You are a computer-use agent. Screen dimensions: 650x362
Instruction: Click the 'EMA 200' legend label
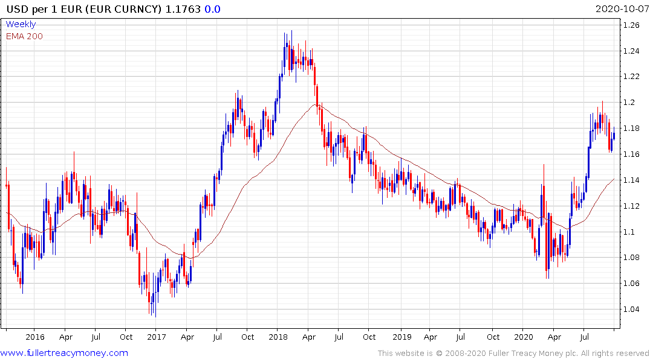(x=24, y=36)
